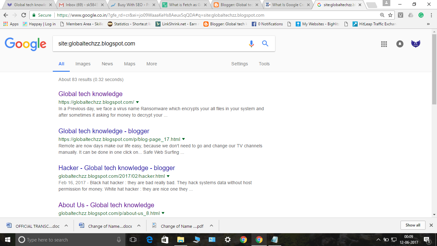Open the Hacker - Global tech knowledge result
Screen dimensions: 437x246
coord(117,168)
